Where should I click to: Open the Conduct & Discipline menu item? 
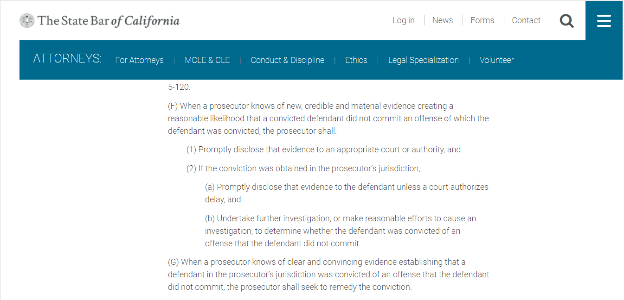pyautogui.click(x=287, y=60)
